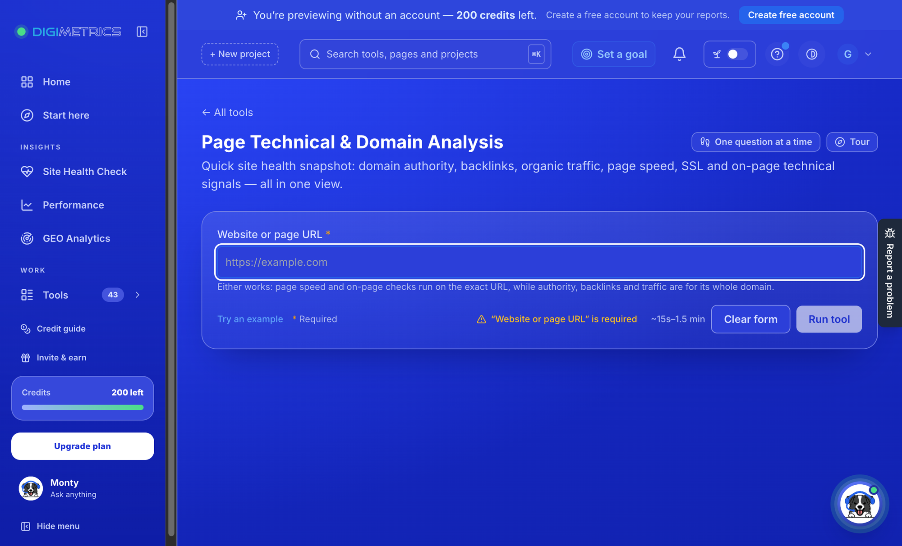Screen dimensions: 902x546
Task: Go back via All tools link
Action: 227,113
